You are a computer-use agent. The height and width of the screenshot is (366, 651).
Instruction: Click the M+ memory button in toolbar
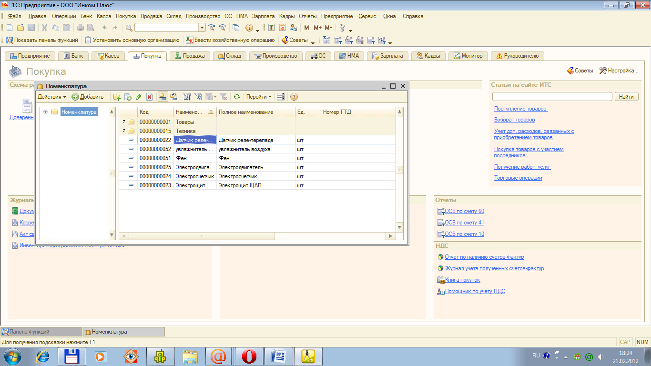pyautogui.click(x=317, y=28)
